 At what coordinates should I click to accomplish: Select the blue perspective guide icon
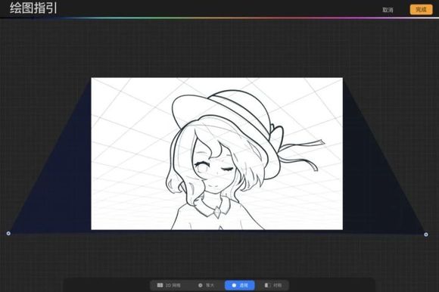(234, 285)
